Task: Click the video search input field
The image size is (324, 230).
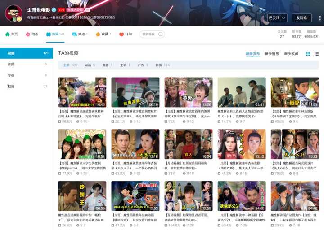Action: click(x=149, y=34)
